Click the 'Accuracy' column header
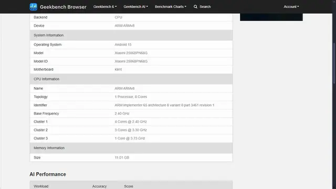This screenshot has width=336, height=189. pyautogui.click(x=99, y=186)
